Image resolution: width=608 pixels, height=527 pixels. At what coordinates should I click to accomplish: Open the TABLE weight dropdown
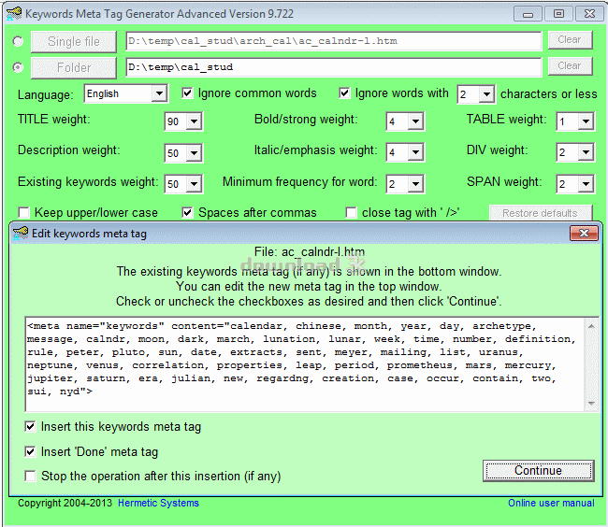pyautogui.click(x=586, y=121)
